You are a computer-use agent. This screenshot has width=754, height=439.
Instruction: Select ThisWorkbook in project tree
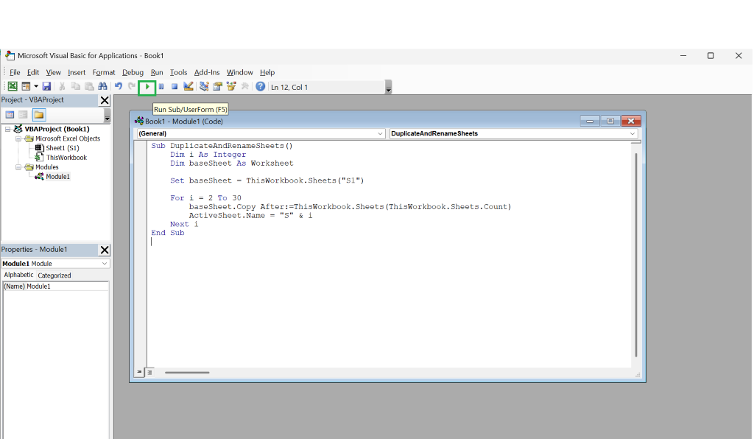[x=66, y=158]
